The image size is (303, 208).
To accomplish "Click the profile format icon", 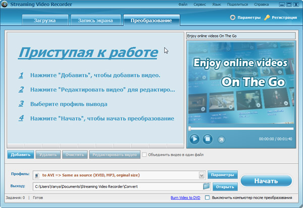I will coord(36,175).
